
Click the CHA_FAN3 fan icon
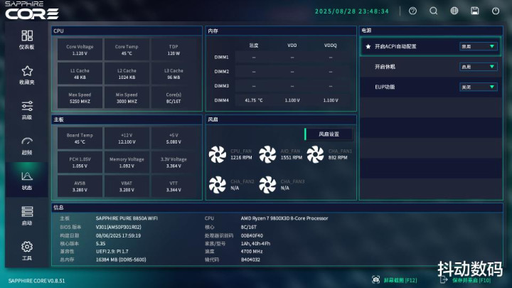[x=267, y=185]
